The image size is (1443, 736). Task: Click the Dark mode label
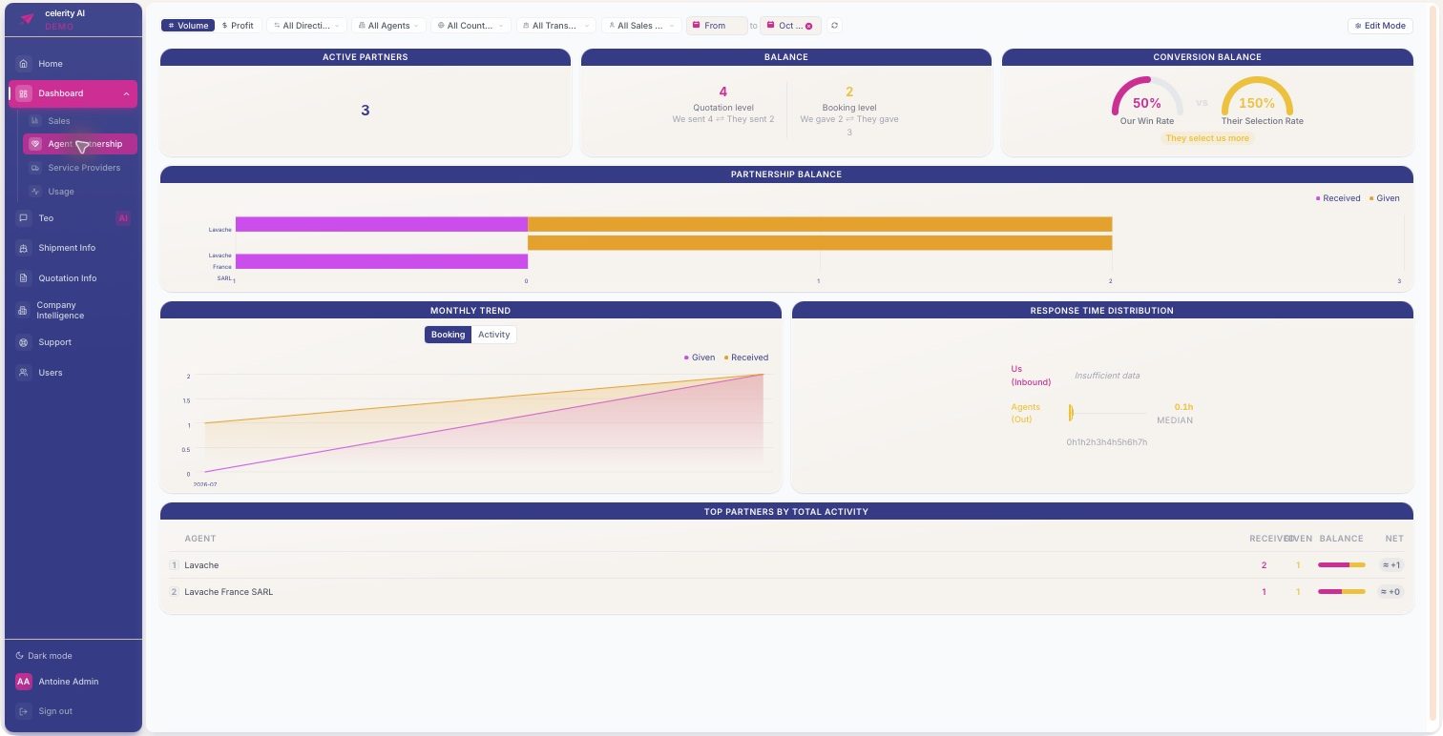click(50, 656)
